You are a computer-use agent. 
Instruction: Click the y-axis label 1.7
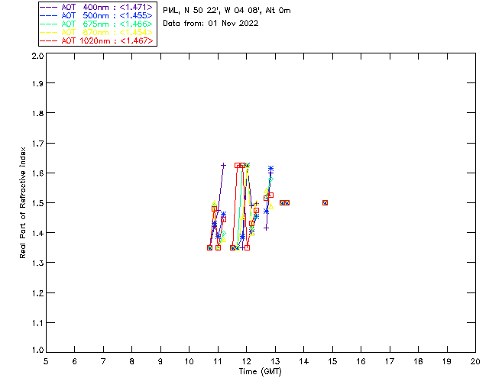point(37,144)
